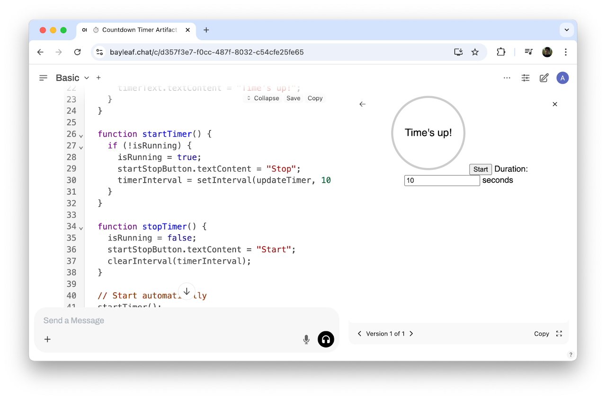Screen dimensions: 606x399
Task: Start voice call with headphones button
Action: (326, 339)
